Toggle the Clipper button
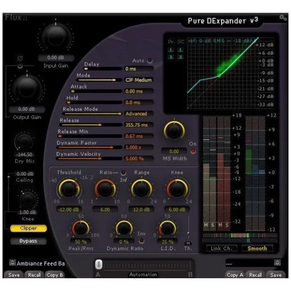This screenshot has height=291, width=291. coord(29,228)
